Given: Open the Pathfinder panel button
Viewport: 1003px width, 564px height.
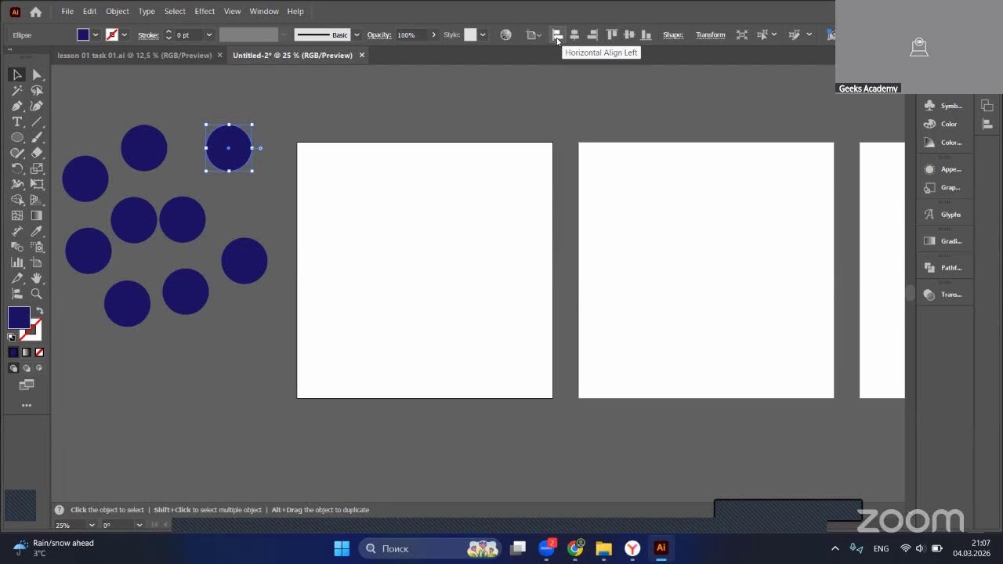Looking at the screenshot, I should point(944,268).
